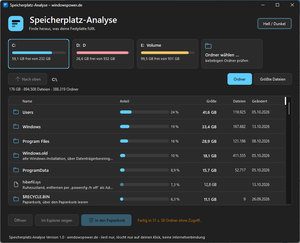
Task: Click the D: drive red usage bar
Action: pos(103,53)
